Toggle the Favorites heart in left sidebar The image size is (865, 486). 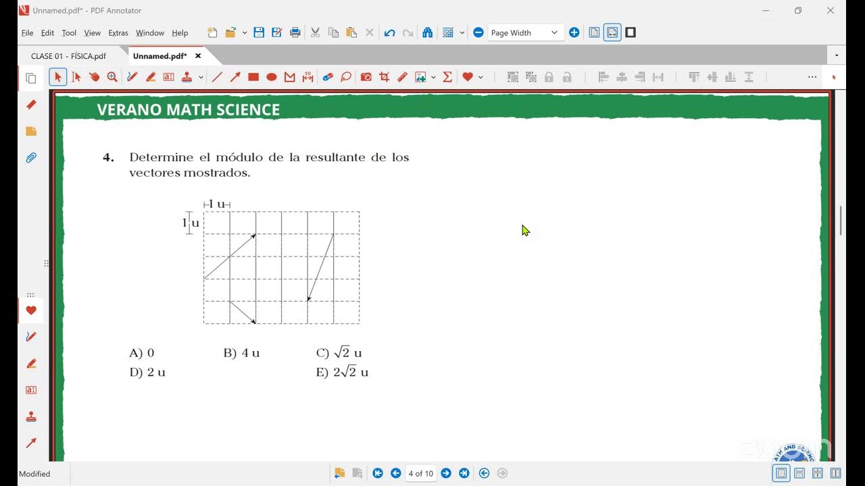tap(30, 310)
